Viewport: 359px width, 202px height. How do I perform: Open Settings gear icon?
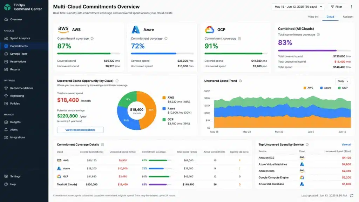click(6, 176)
